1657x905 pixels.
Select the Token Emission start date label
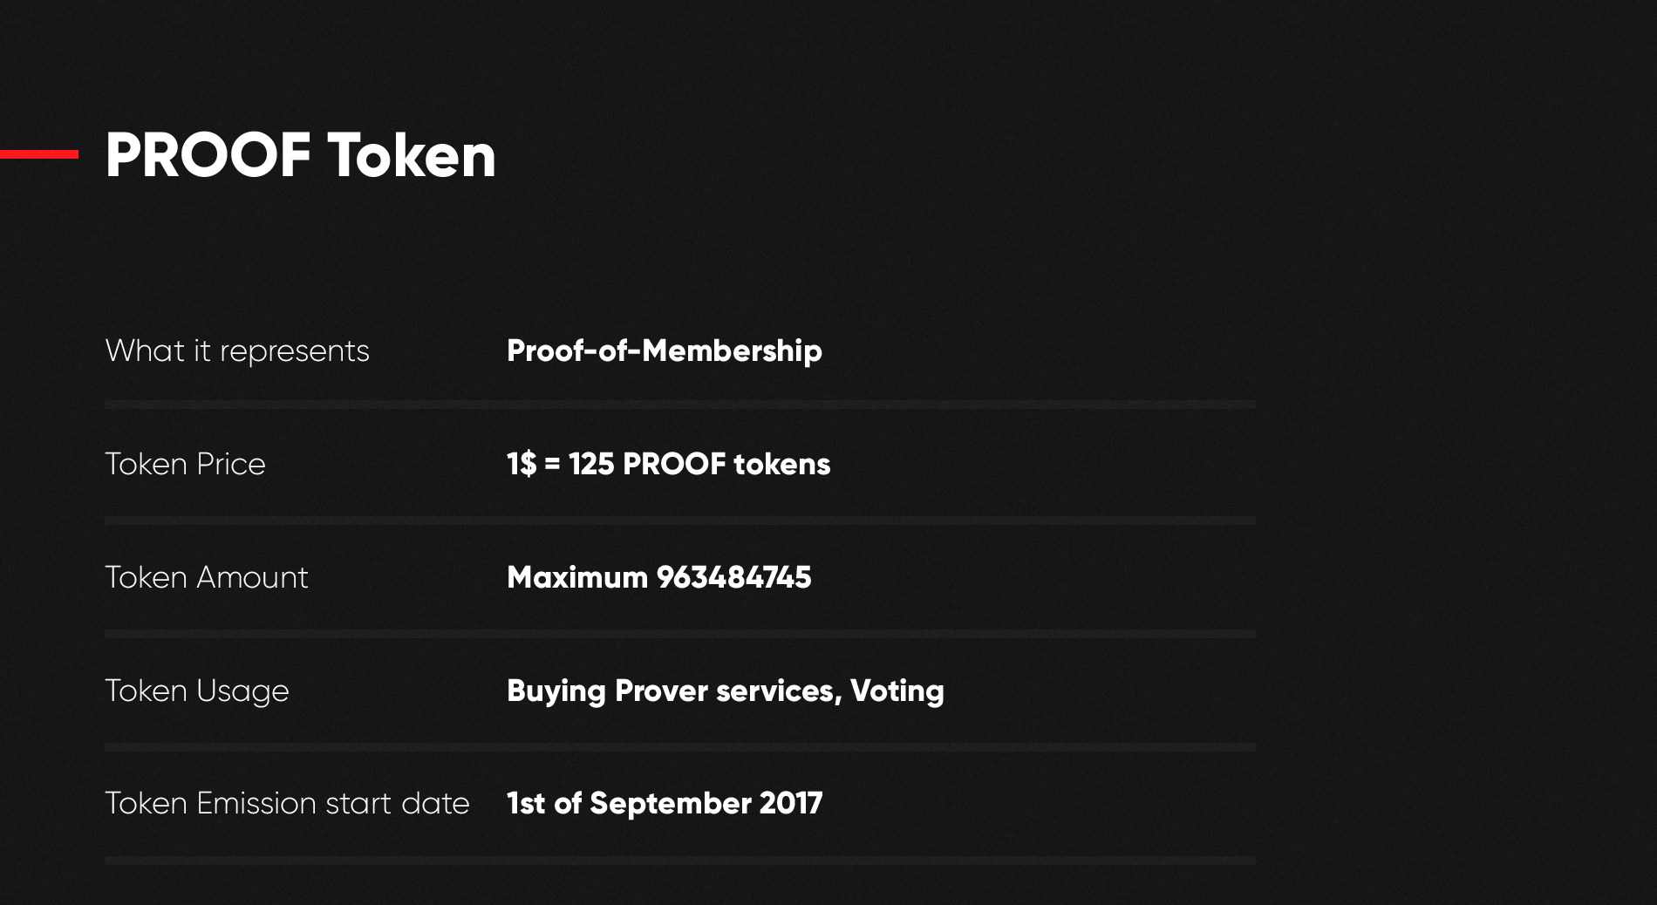(x=288, y=803)
